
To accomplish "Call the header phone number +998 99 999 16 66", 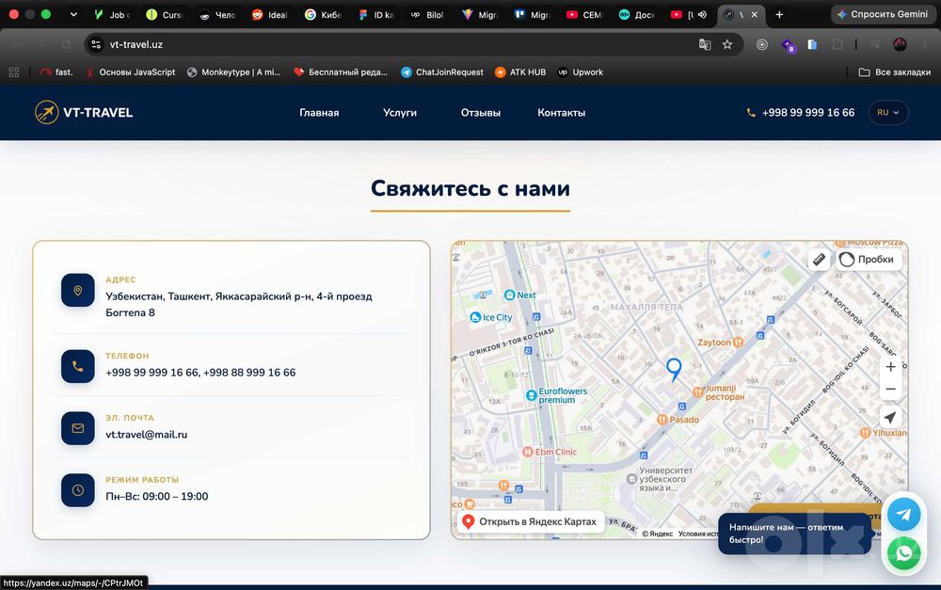I will point(801,112).
